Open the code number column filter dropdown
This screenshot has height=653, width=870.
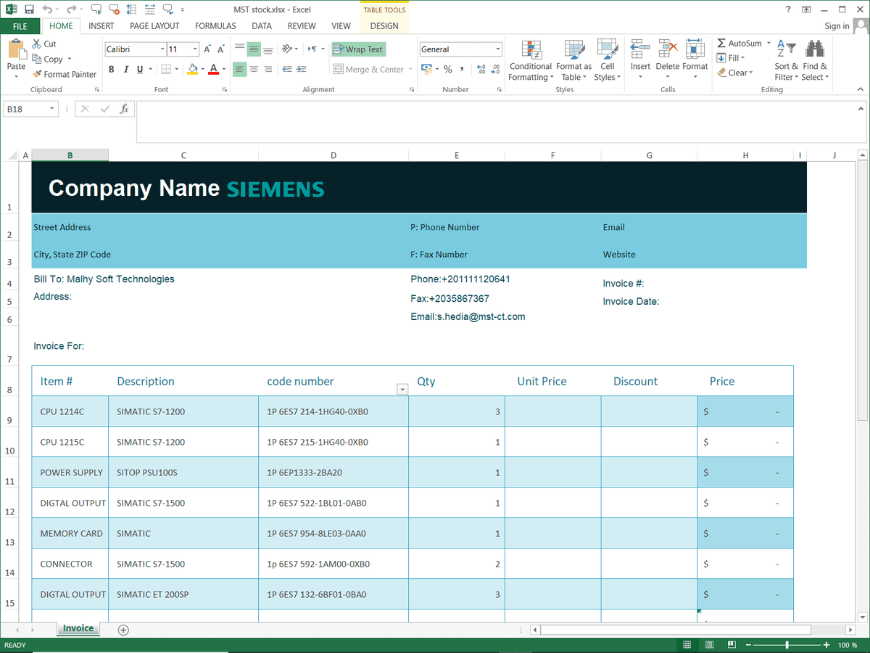[x=402, y=390]
